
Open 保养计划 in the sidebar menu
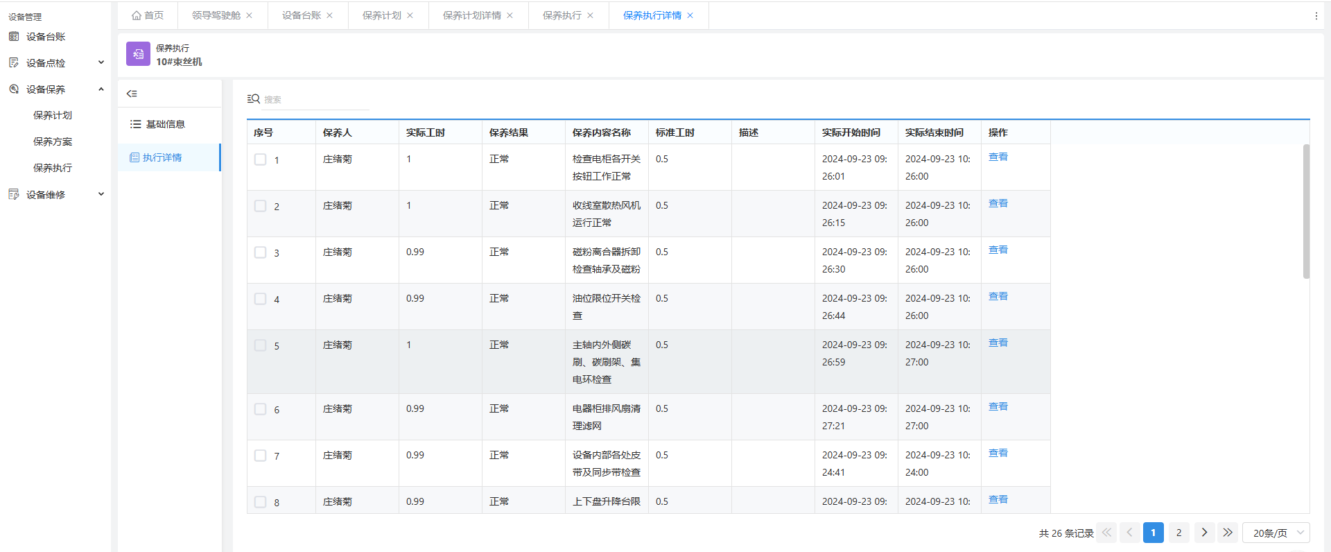point(53,115)
